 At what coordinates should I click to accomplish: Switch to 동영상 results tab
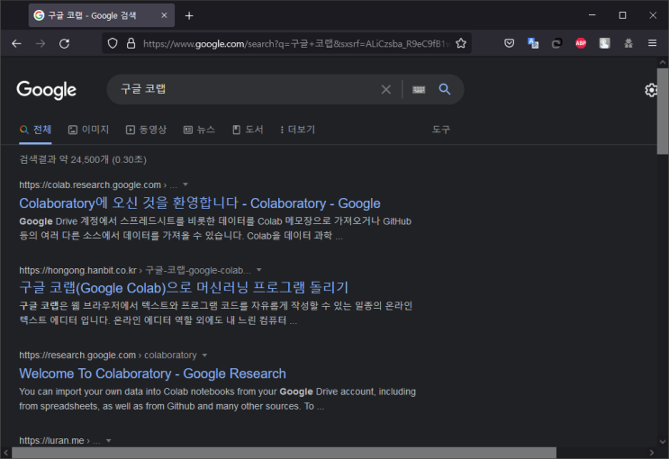pos(146,130)
